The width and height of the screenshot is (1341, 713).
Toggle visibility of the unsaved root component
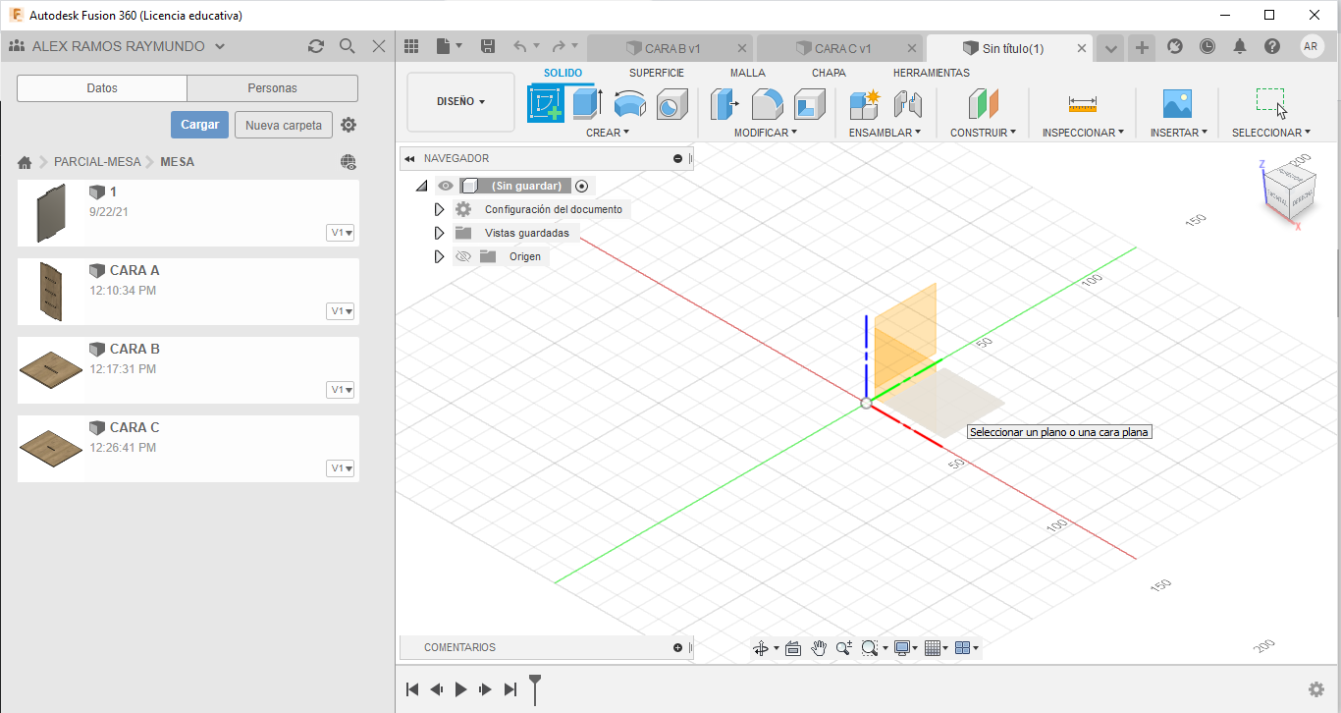(446, 186)
